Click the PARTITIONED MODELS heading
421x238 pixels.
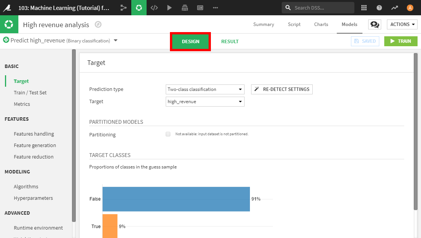click(116, 122)
